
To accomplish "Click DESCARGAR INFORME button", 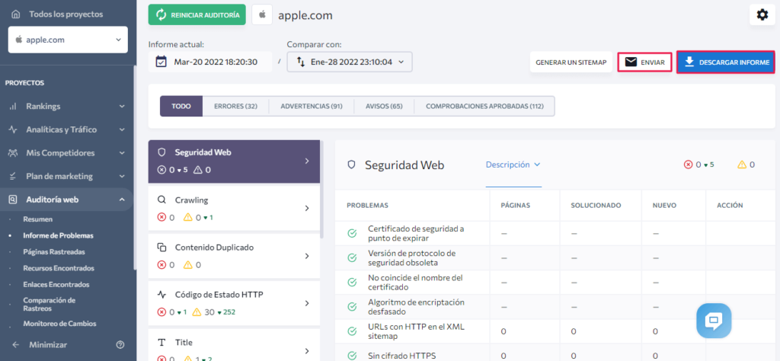I will tap(726, 62).
